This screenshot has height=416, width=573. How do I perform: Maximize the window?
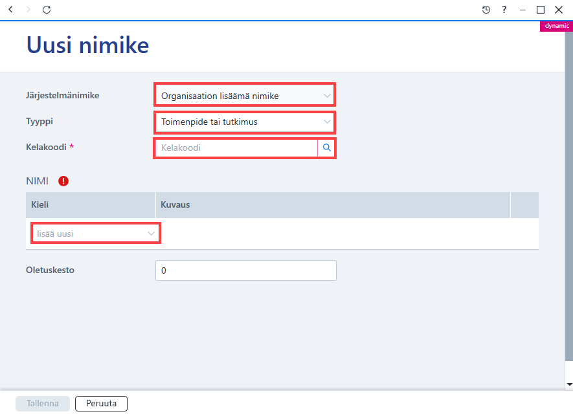tap(541, 10)
